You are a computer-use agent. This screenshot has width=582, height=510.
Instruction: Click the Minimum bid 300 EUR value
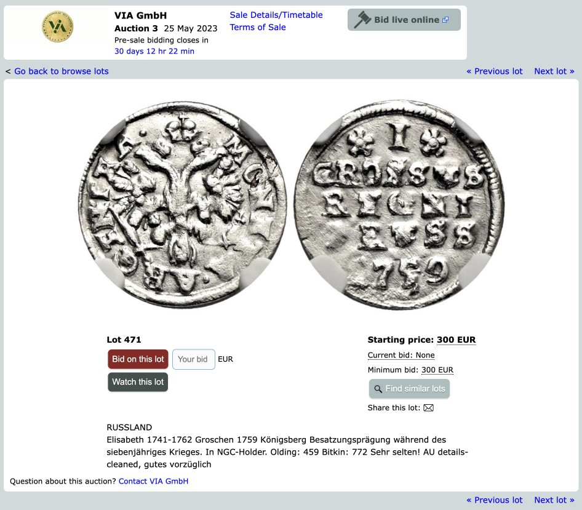point(437,370)
